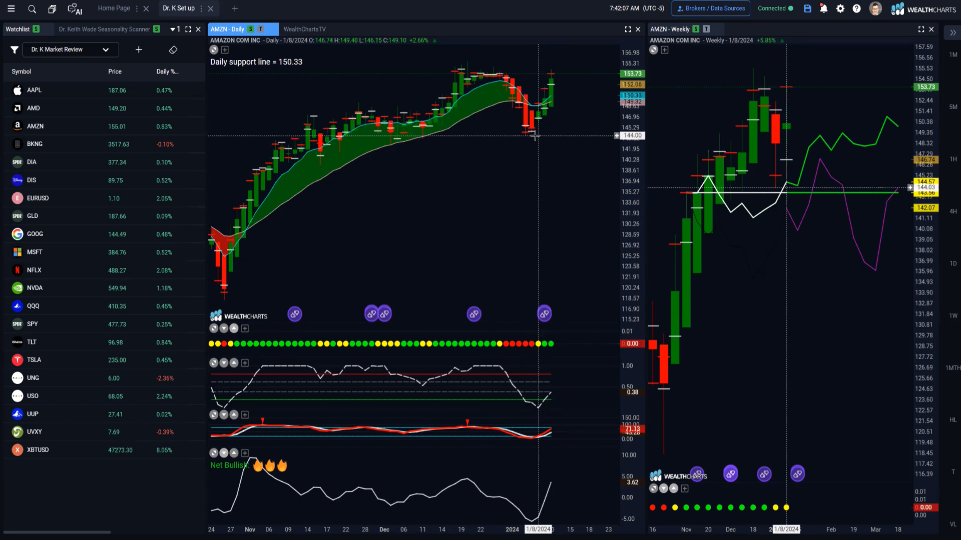Save the workspace with the floppy disk icon
Viewport: 961px width, 540px height.
pyautogui.click(x=807, y=8)
